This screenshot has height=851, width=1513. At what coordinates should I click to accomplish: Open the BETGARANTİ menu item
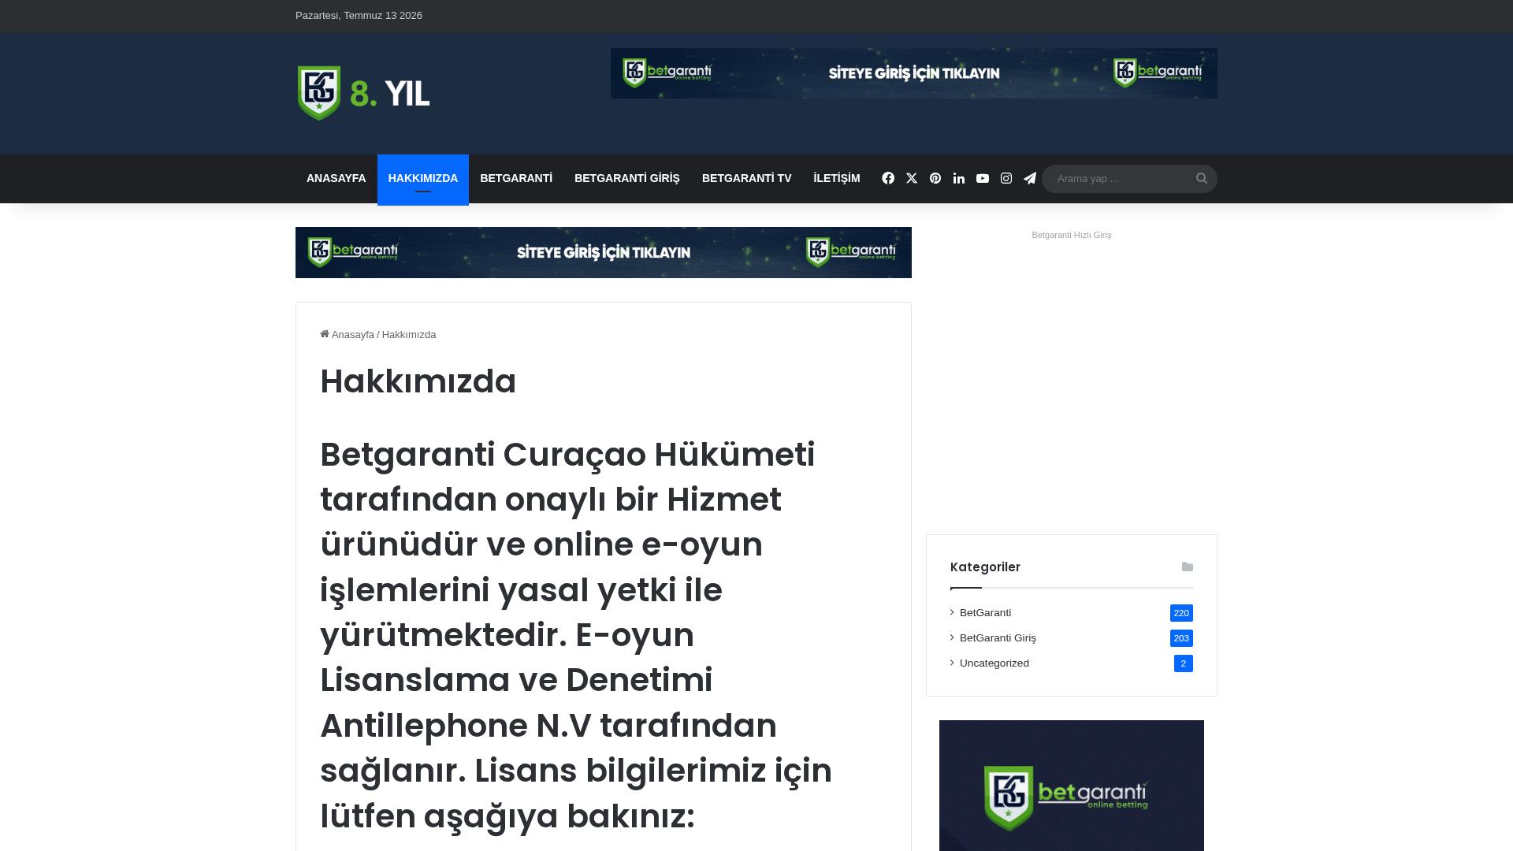pyautogui.click(x=516, y=179)
